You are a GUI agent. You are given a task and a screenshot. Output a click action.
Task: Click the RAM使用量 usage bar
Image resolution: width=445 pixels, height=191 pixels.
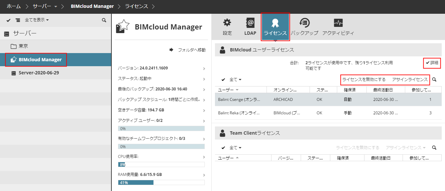click(161, 182)
